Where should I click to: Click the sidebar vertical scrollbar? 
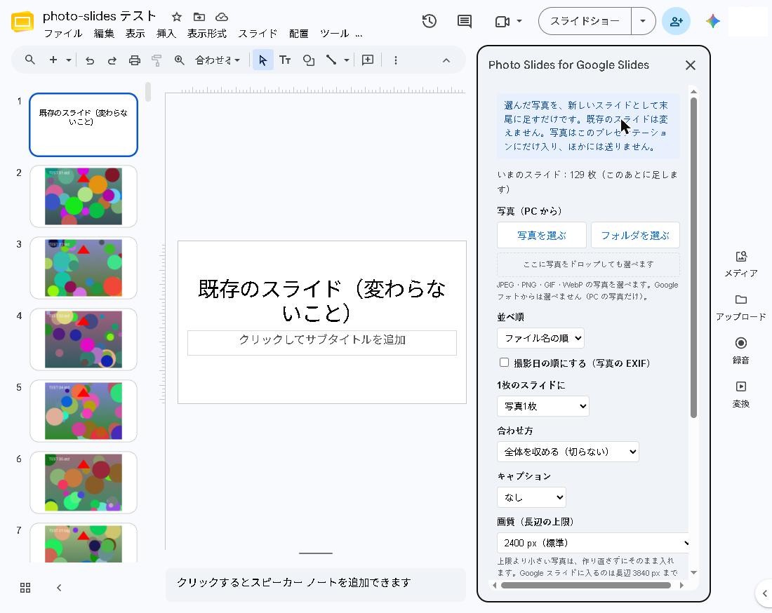point(693,258)
